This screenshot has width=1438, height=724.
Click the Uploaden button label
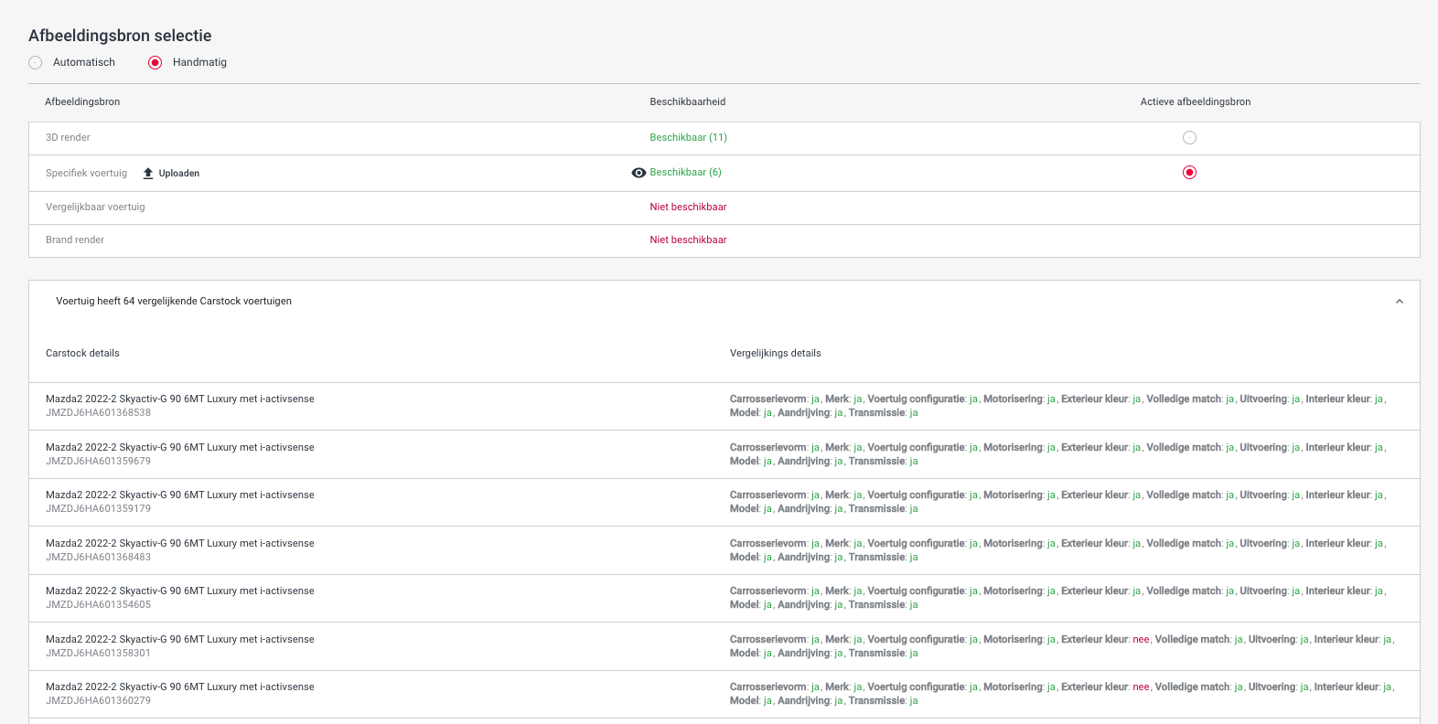pos(179,174)
